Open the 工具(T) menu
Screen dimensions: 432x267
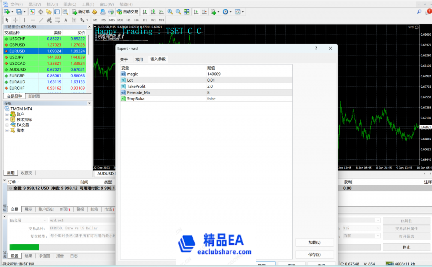[88, 4]
